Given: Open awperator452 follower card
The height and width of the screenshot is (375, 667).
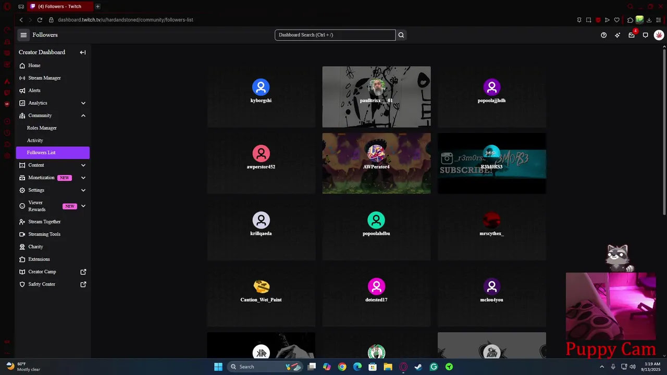Looking at the screenshot, I should coord(261,163).
